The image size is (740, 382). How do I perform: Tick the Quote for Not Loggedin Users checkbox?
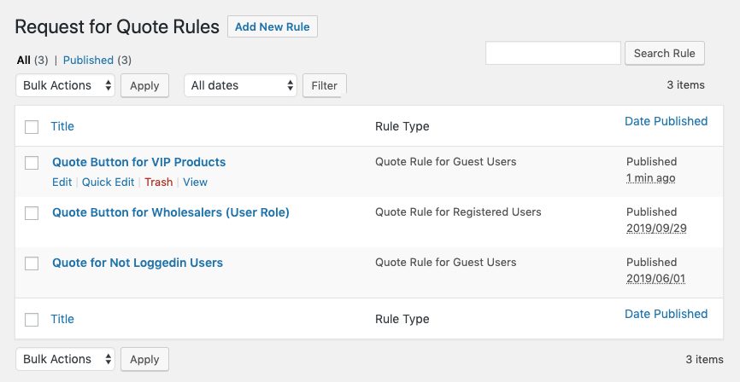coord(32,263)
